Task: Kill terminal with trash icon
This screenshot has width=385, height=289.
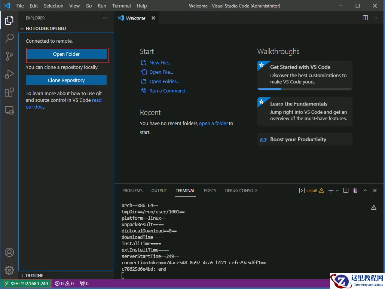Action: tap(355, 191)
